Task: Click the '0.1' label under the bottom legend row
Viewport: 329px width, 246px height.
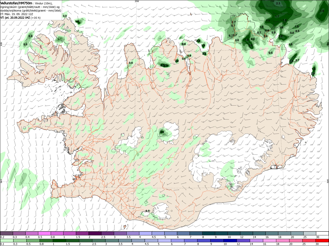Action: tap(2, 244)
